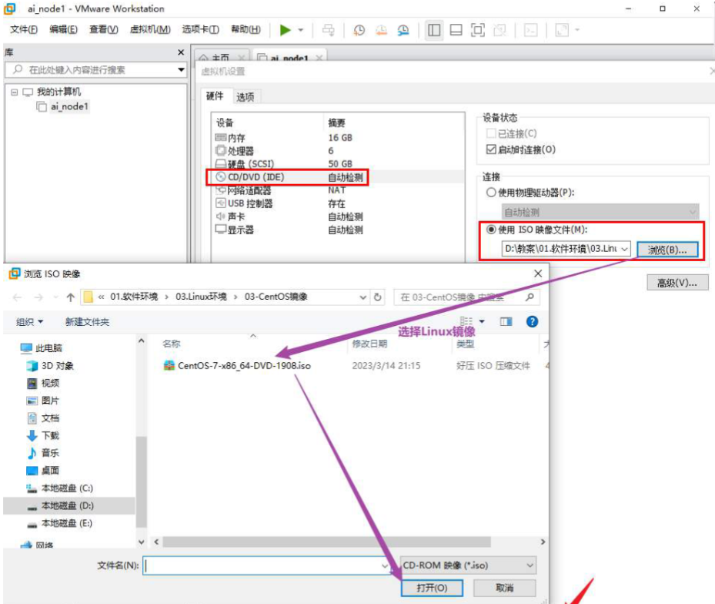Select the 声卡 device row
The height and width of the screenshot is (604, 715).
tap(338, 216)
